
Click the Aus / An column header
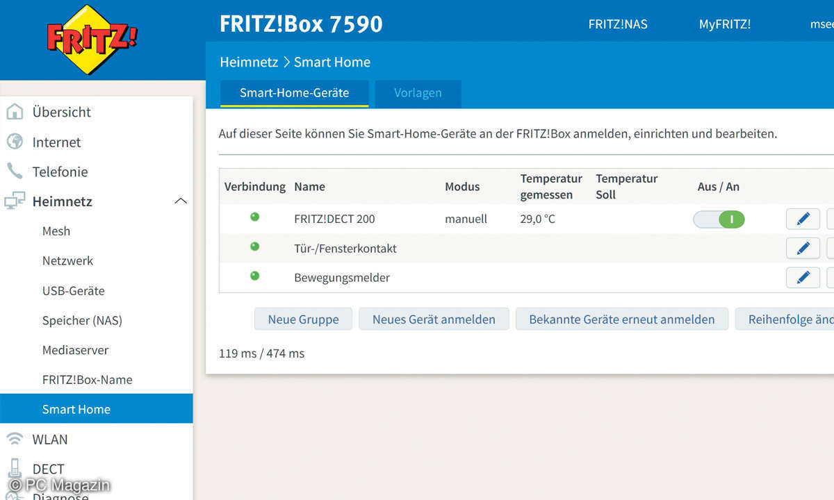point(719,186)
